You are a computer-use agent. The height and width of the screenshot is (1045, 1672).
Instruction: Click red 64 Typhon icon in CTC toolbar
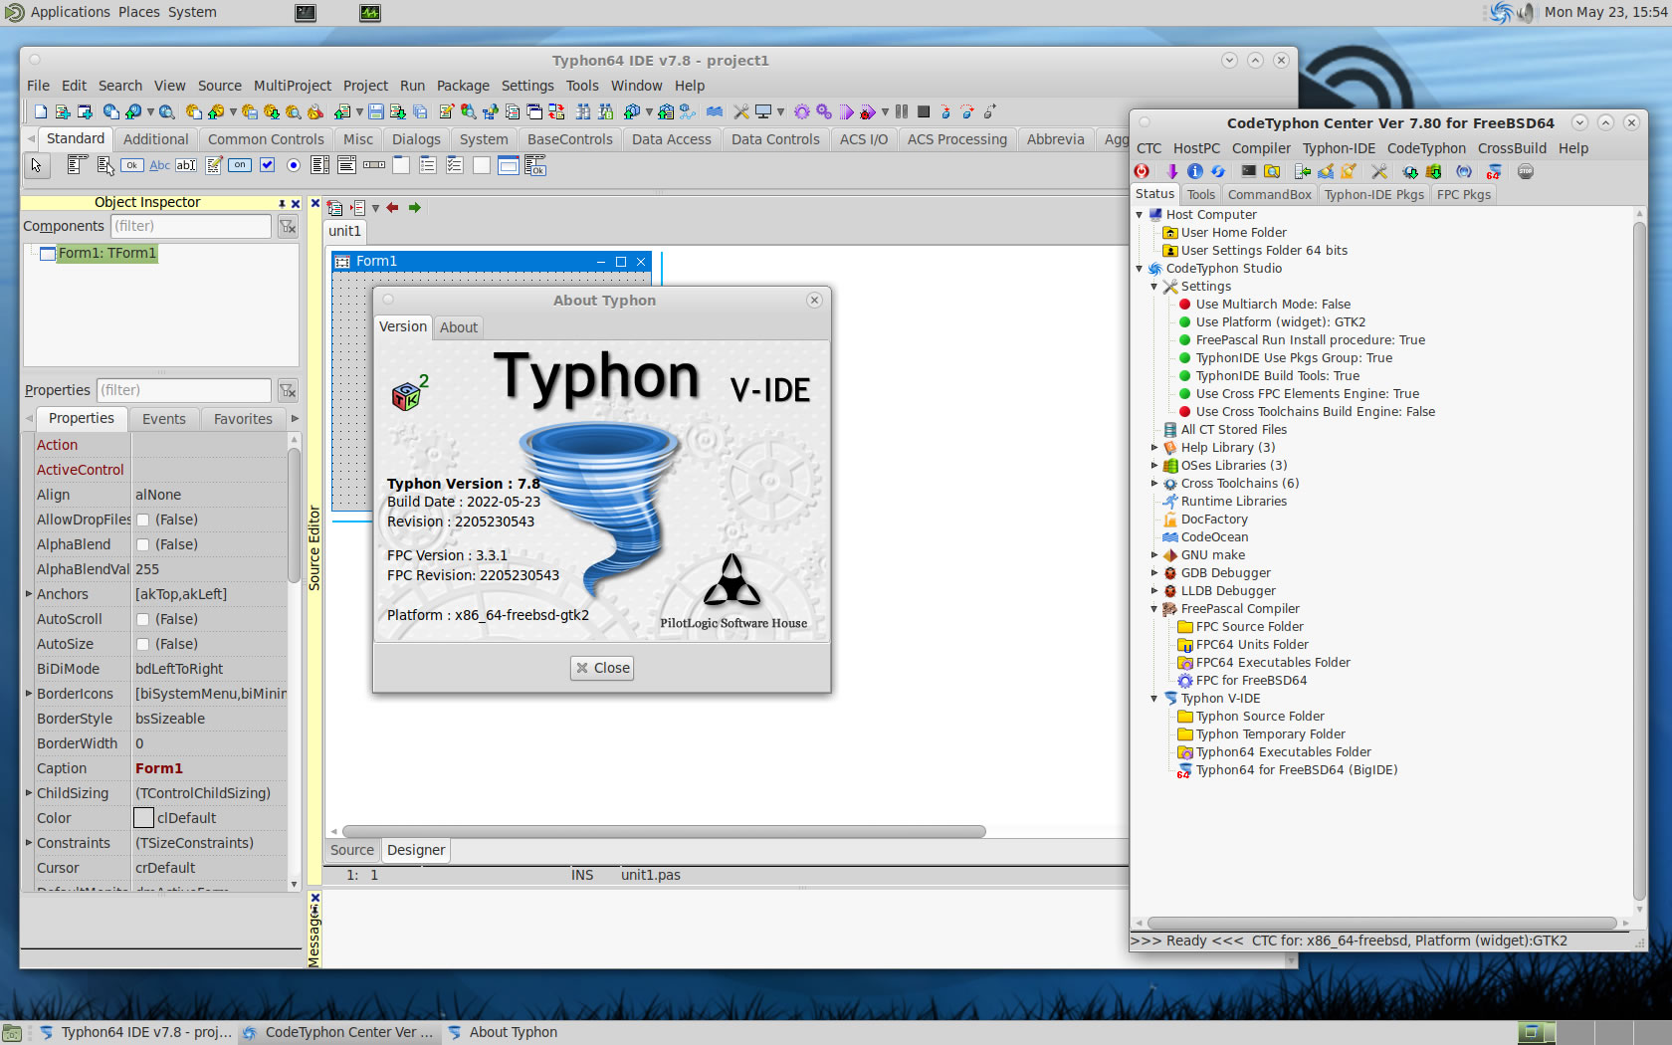point(1493,171)
